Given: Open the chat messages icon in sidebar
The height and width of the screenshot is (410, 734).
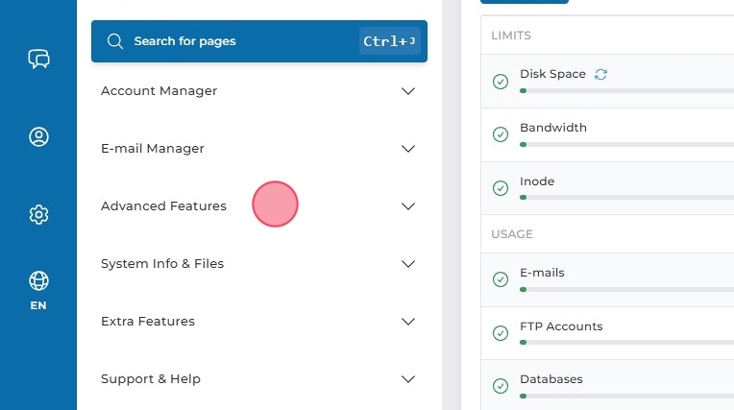Looking at the screenshot, I should tap(38, 60).
